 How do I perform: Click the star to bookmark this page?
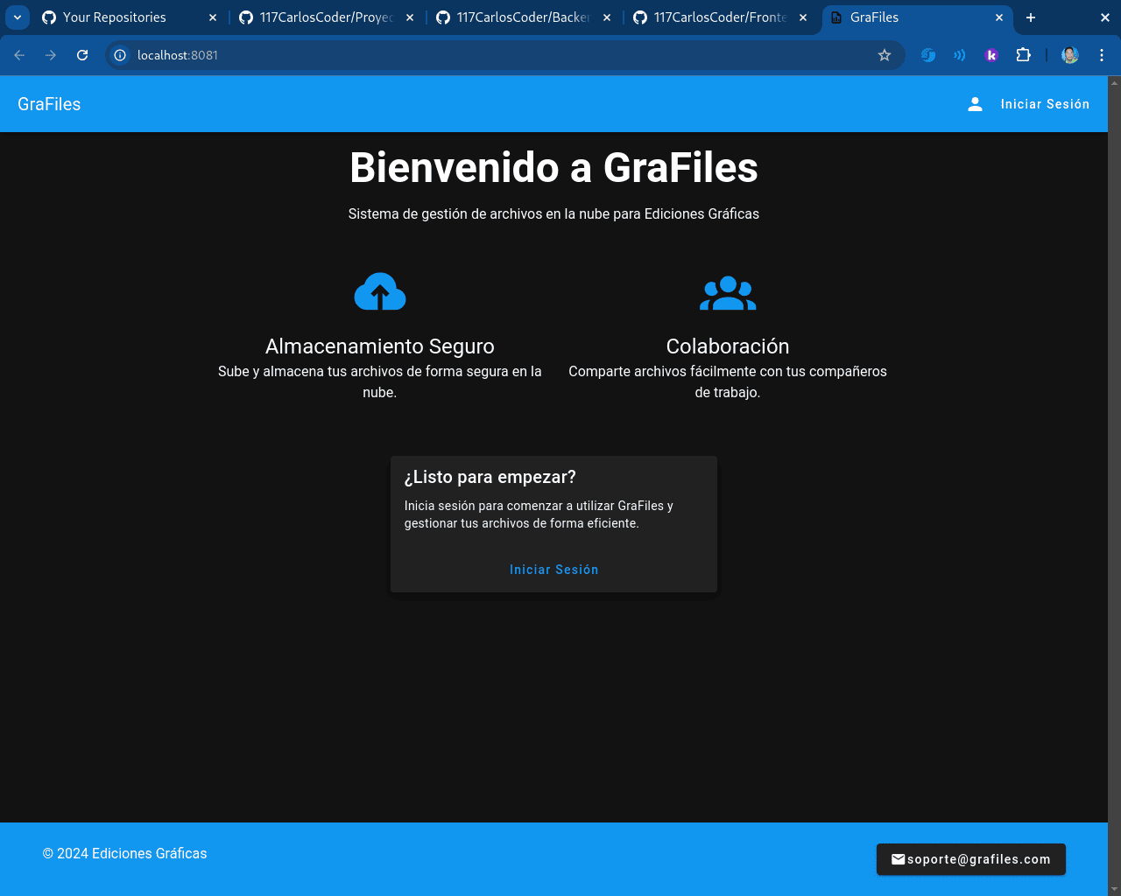884,54
